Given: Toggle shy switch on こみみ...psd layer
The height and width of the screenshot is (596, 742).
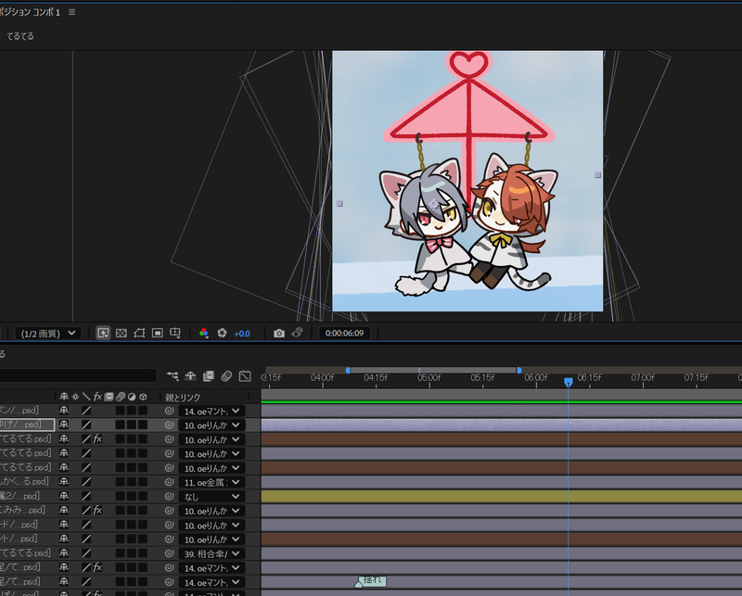Looking at the screenshot, I should coord(64,510).
